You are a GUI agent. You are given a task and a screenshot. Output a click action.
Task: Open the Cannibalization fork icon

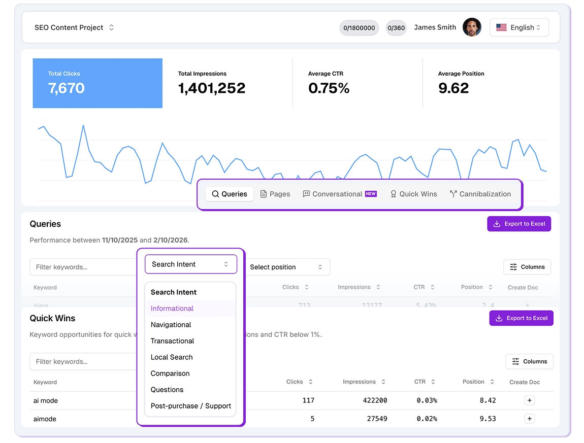pyautogui.click(x=453, y=194)
